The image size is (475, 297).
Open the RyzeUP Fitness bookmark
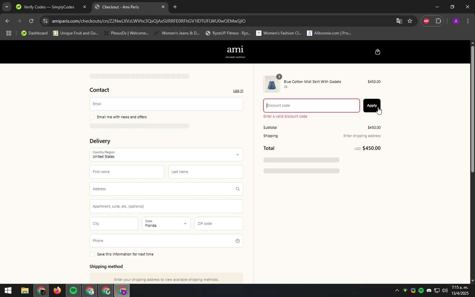[x=228, y=33]
